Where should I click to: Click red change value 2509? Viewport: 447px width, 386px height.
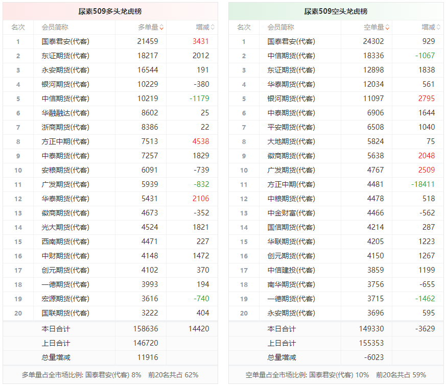pos(427,170)
